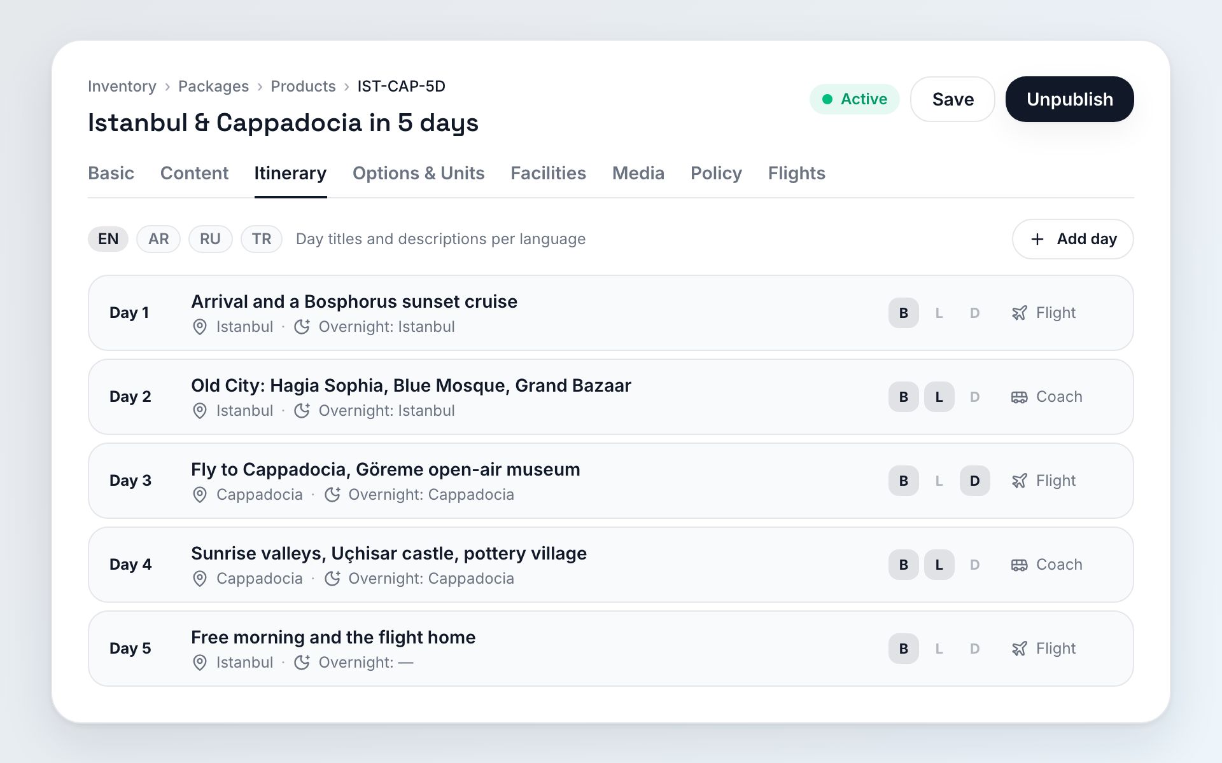Viewport: 1222px width, 763px height.
Task: Select the RU language chip
Action: pyautogui.click(x=210, y=239)
